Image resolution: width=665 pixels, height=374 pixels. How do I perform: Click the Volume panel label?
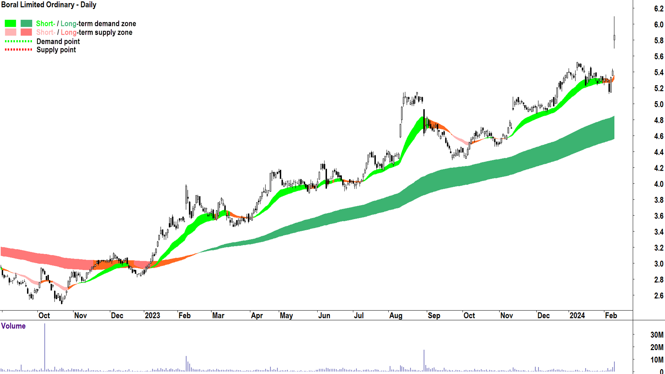tap(13, 326)
